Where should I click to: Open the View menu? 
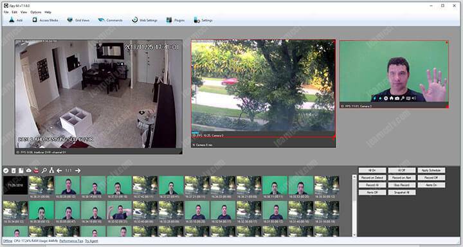[x=24, y=12]
